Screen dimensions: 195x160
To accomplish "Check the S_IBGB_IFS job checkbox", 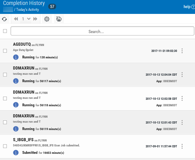I will tap(5, 146).
